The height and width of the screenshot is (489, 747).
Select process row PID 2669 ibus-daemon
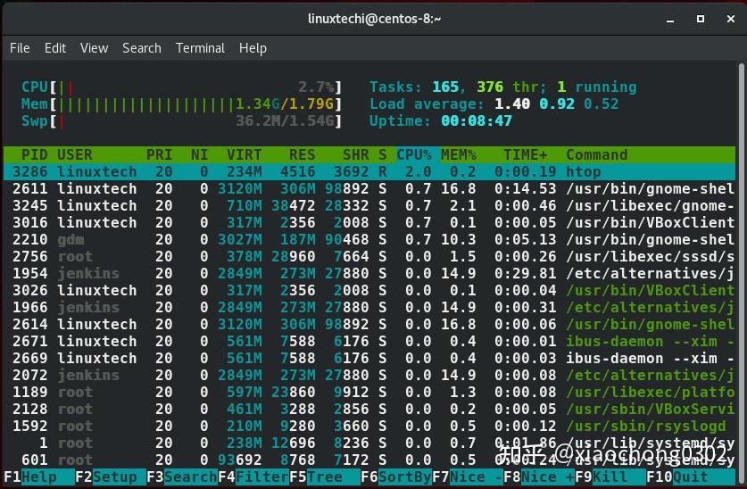click(x=369, y=359)
